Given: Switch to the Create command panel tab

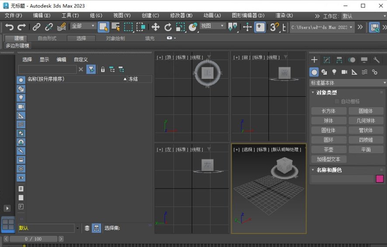Looking at the screenshot, I should pyautogui.click(x=314, y=60).
